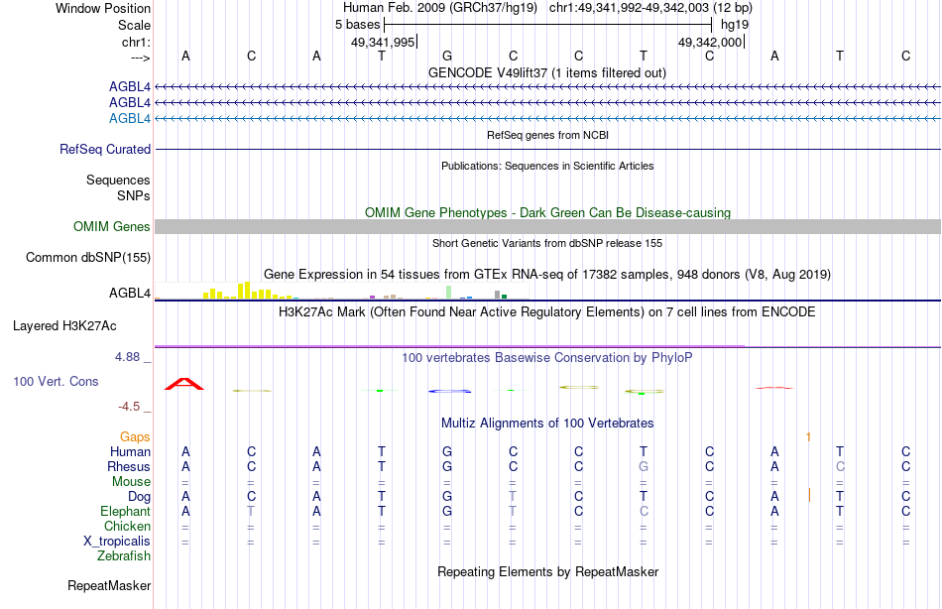The height and width of the screenshot is (609, 942).
Task: Click the Human species label
Action: pos(130,452)
